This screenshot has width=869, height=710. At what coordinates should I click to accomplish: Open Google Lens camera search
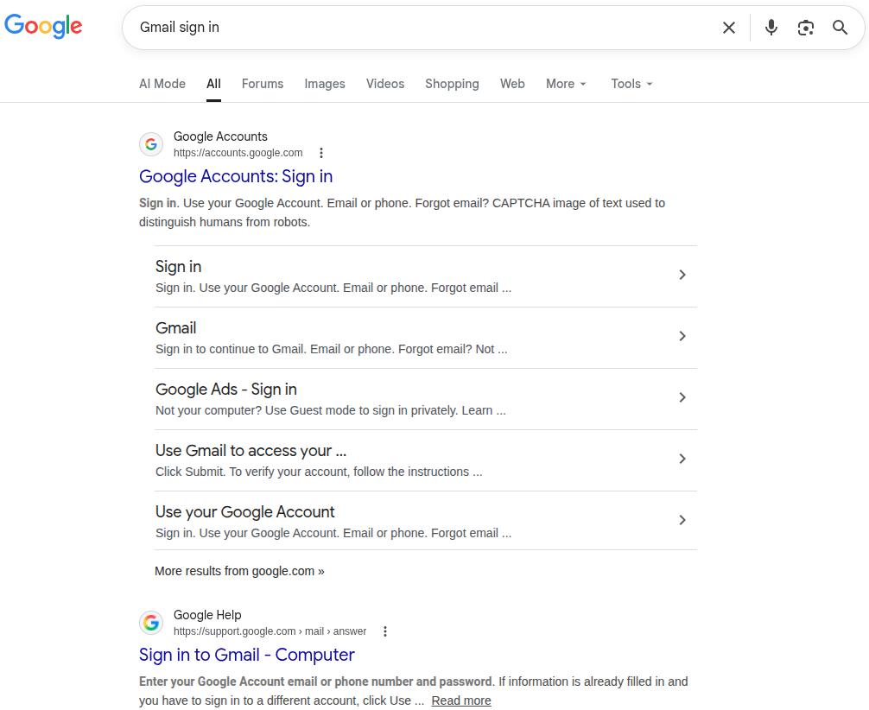[x=805, y=27]
